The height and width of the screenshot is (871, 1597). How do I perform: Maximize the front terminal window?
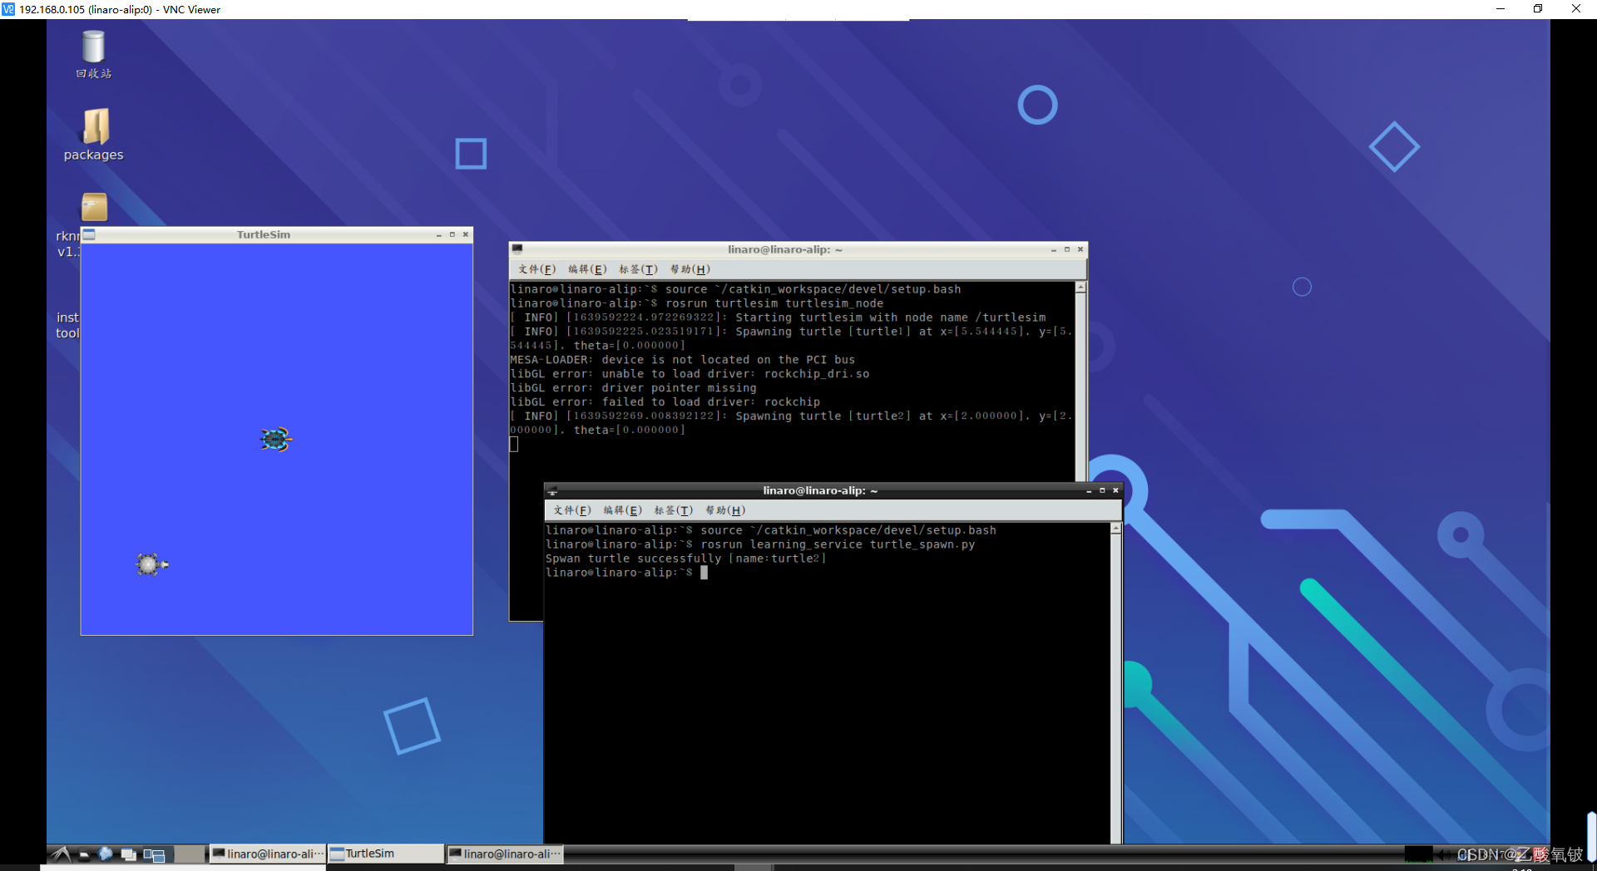(1102, 490)
